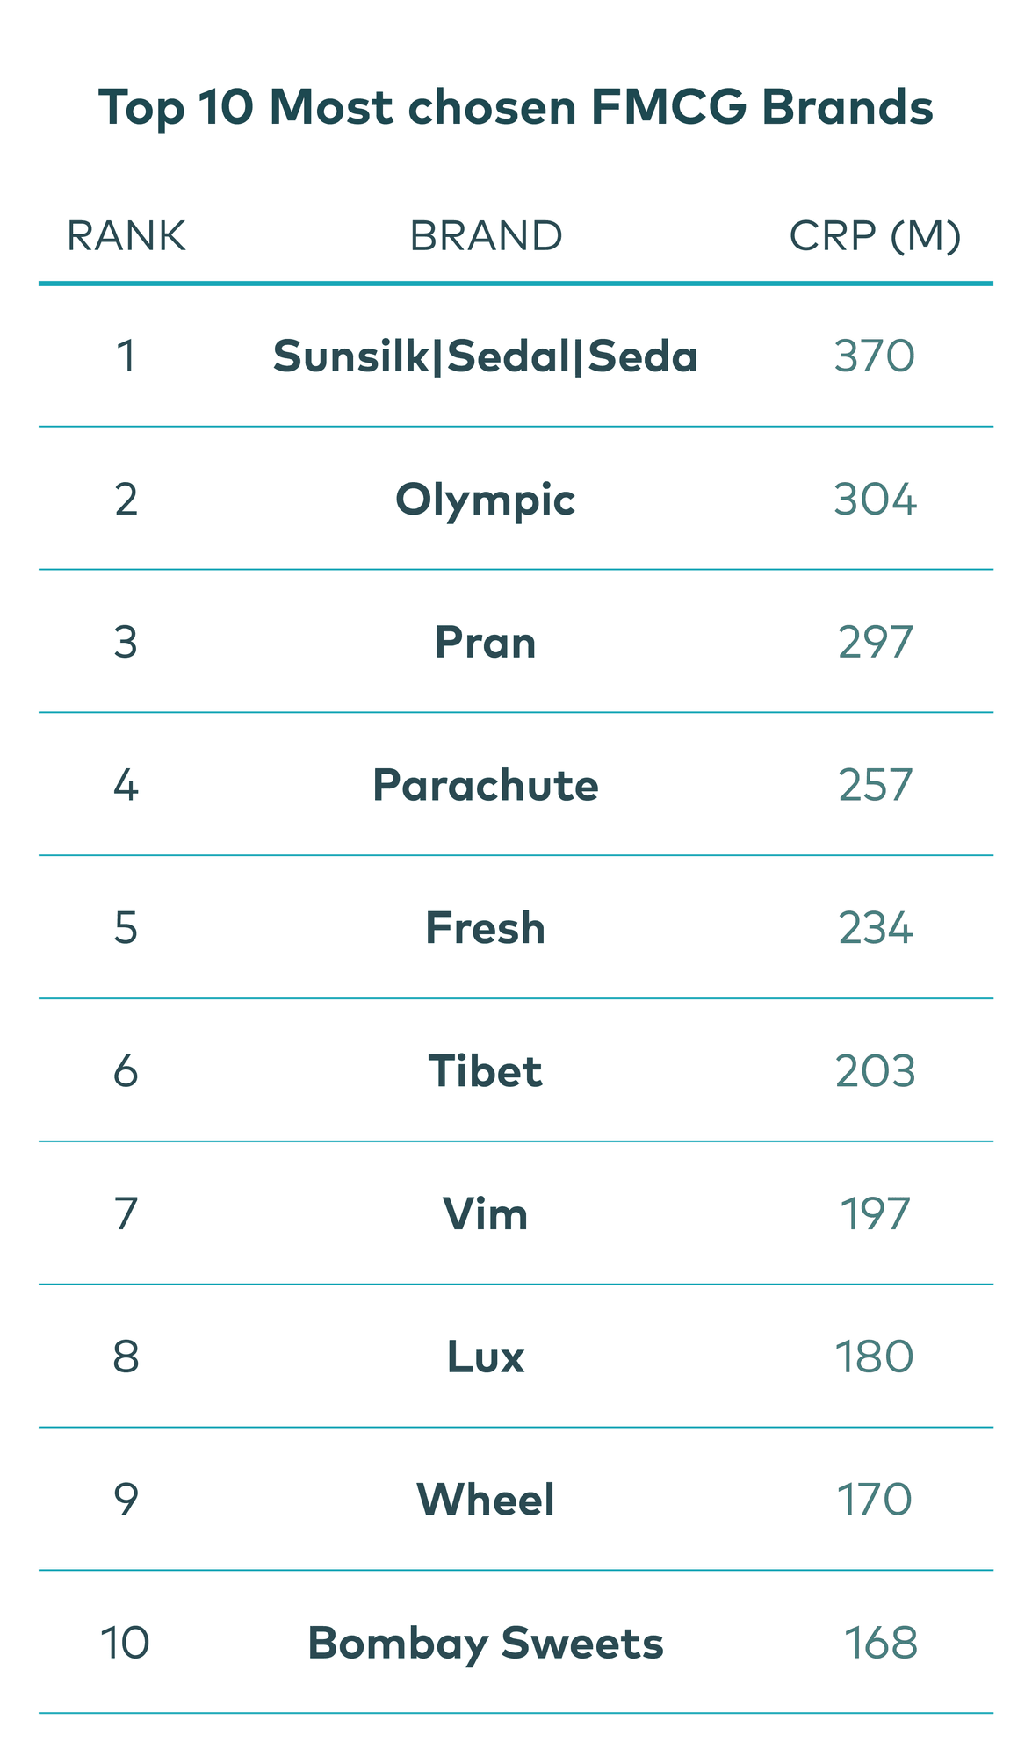Click the rank number 10

point(126,1644)
